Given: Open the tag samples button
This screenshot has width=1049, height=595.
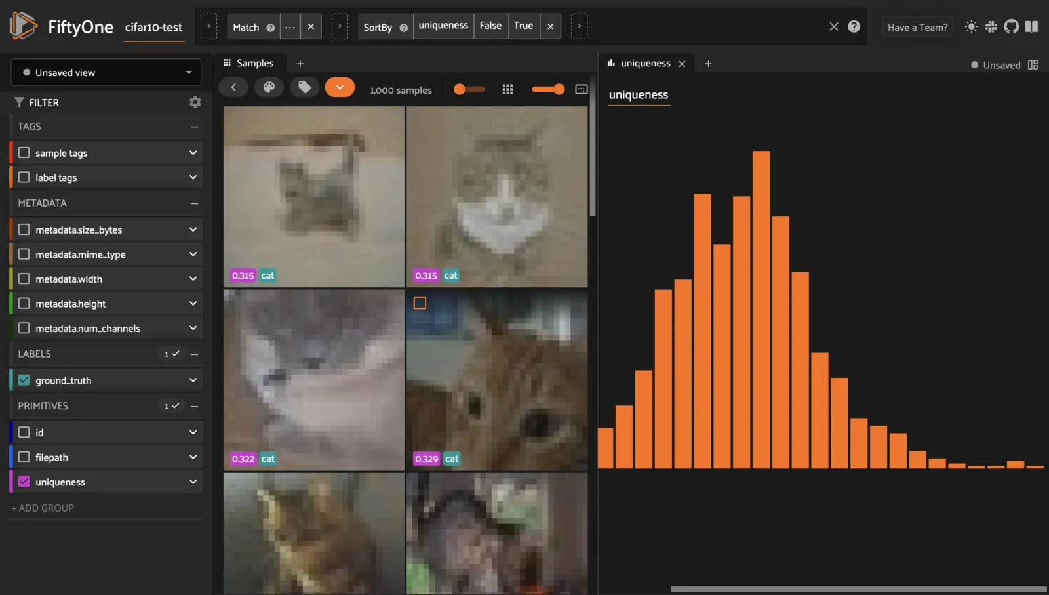Looking at the screenshot, I should (x=304, y=87).
